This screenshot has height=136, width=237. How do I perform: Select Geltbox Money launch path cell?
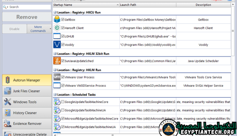click(x=148, y=19)
